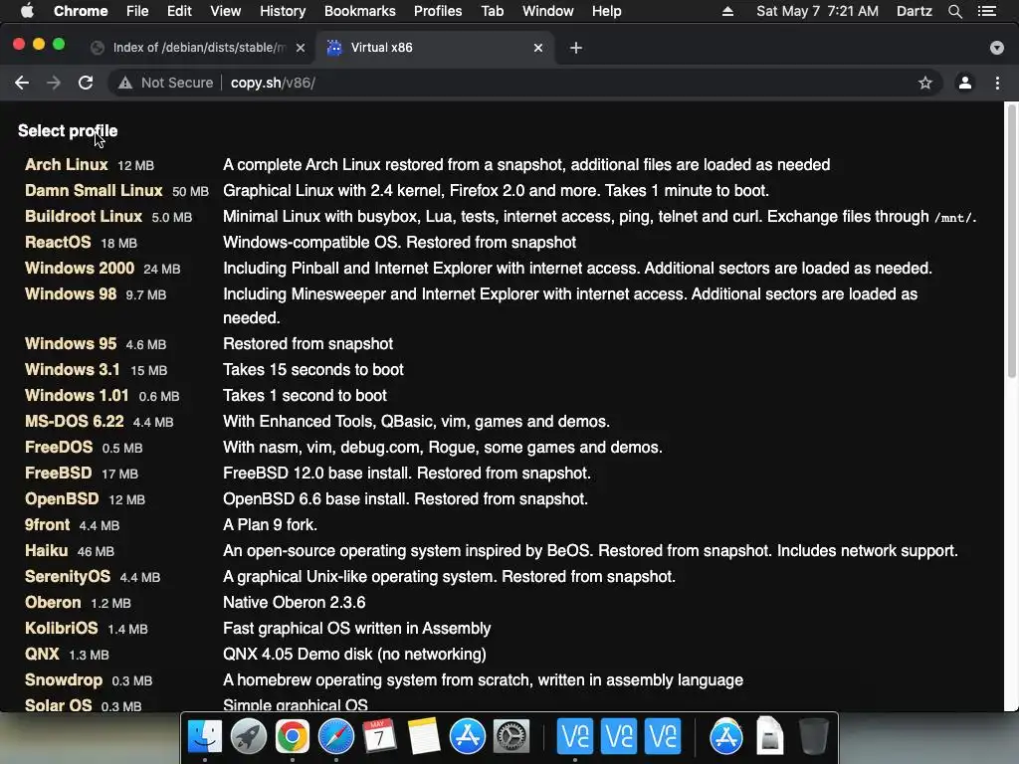The height and width of the screenshot is (764, 1019).
Task: Open the Apple menu
Action: pos(27,11)
